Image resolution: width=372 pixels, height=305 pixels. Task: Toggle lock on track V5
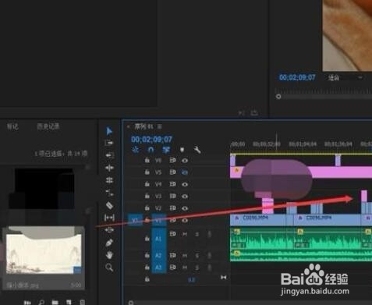click(147, 172)
